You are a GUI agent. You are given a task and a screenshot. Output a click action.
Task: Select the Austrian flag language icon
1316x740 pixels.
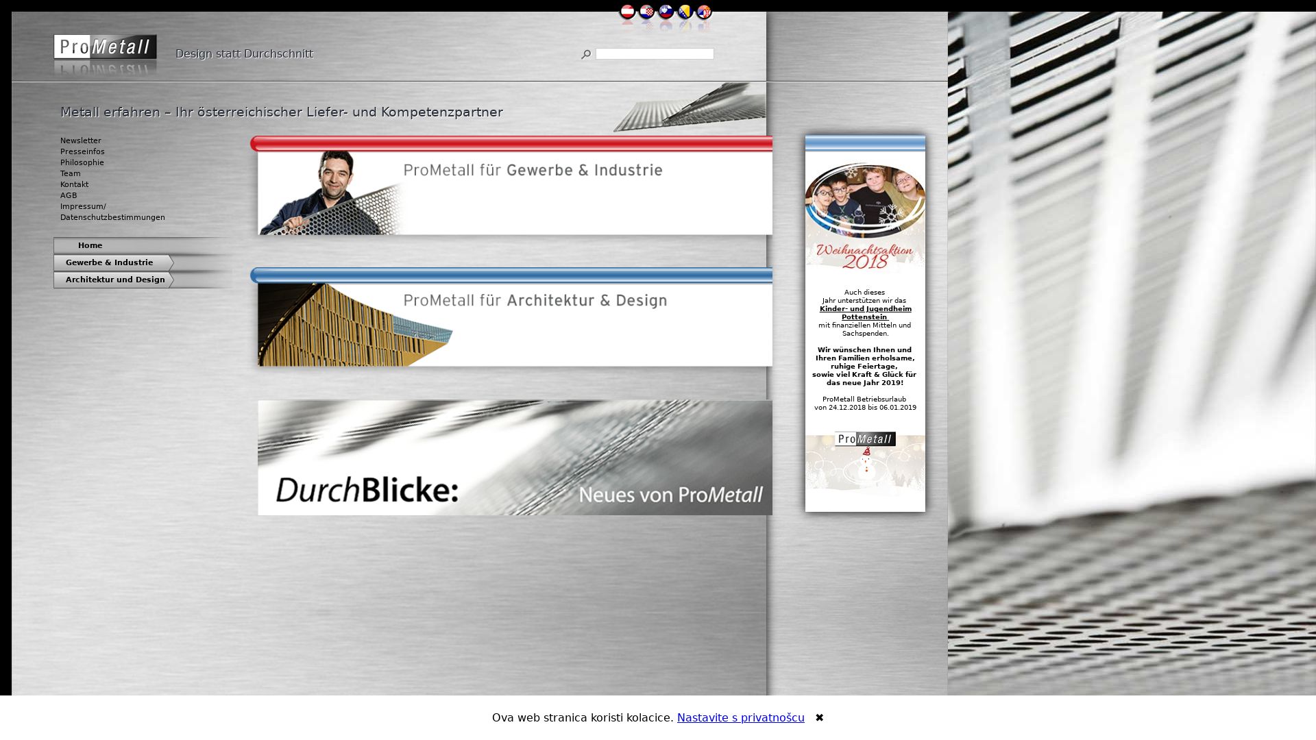pos(627,12)
